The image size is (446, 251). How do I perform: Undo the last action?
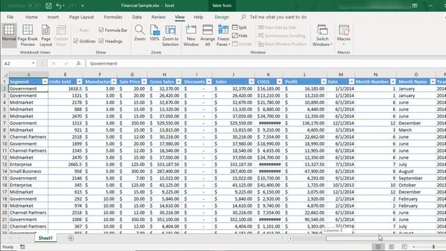pos(59,6)
